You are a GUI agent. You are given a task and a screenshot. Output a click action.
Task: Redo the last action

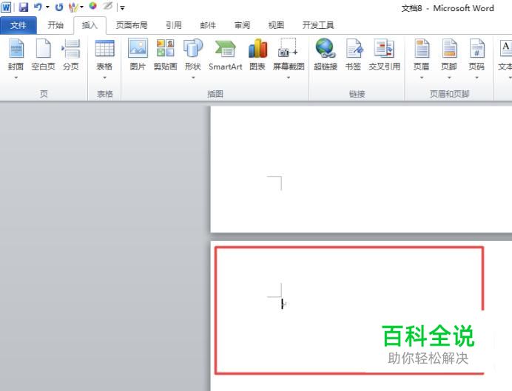pos(58,7)
